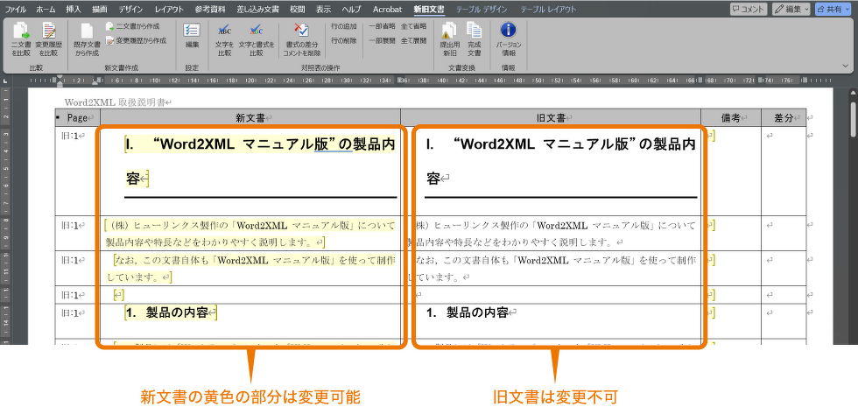Open the 編集 settings icon

[x=192, y=35]
